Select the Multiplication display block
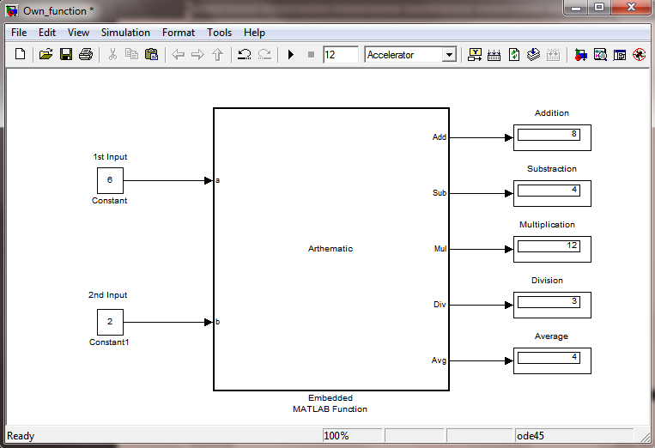The image size is (655, 448). pyautogui.click(x=552, y=249)
